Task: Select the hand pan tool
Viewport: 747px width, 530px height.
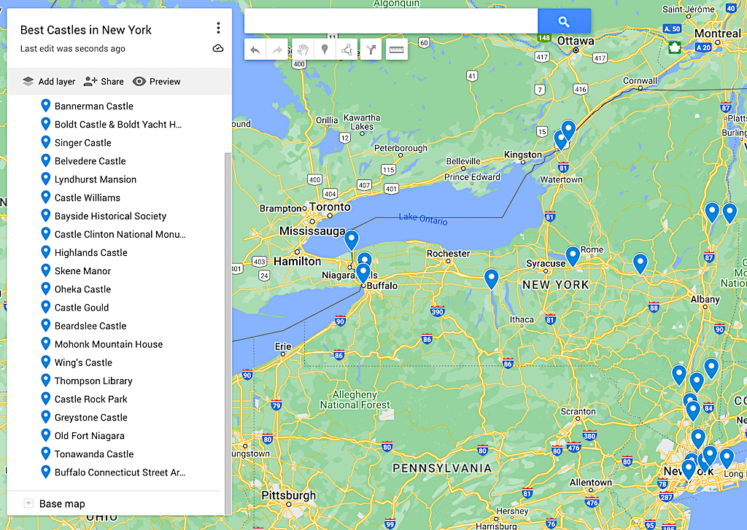Action: coord(303,50)
